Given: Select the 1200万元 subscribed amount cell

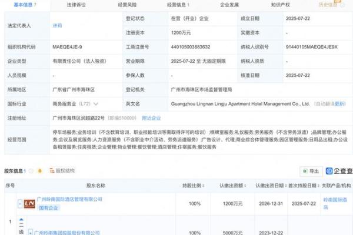Looking at the screenshot, I should [x=232, y=204].
